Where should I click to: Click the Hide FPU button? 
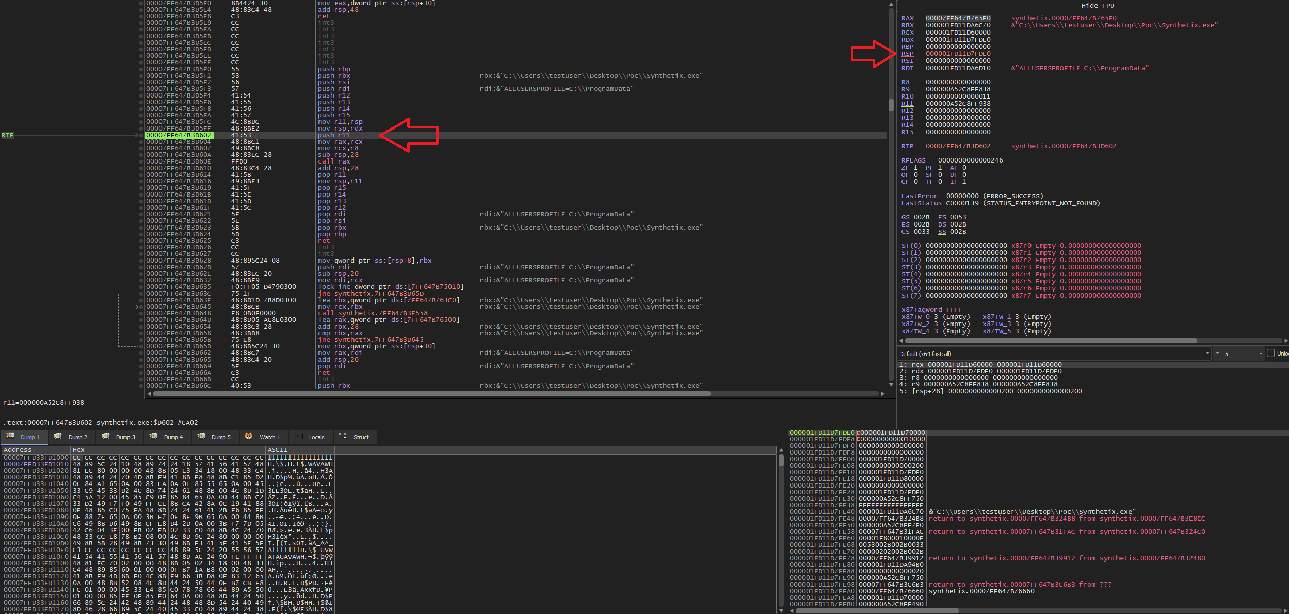coord(1098,6)
